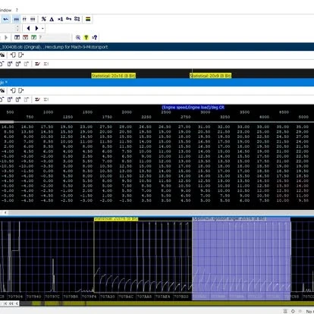Toggle the second highlighted dotted view-mode icon
Image resolution: width=314 pixels, height=314 pixels.
click(16, 19)
